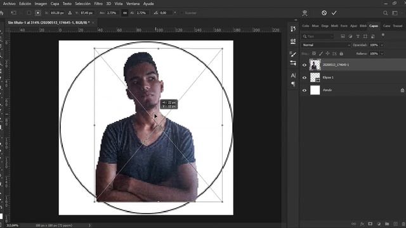Open the History panel icon

tap(293, 28)
